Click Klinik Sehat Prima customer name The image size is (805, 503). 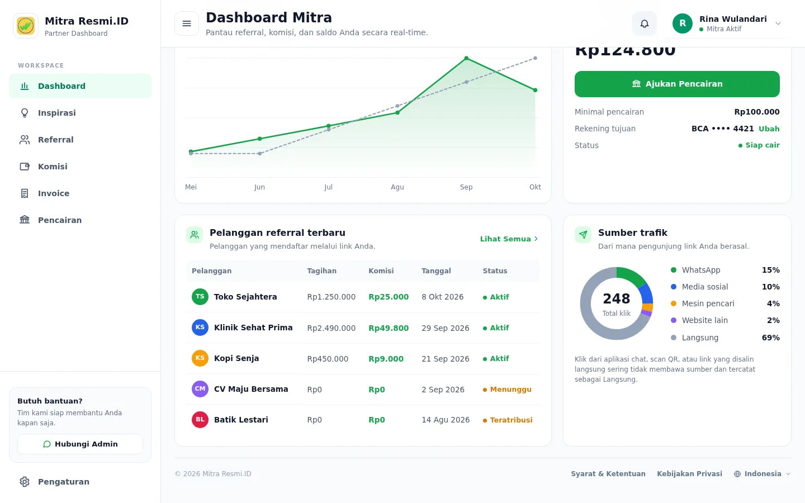253,328
